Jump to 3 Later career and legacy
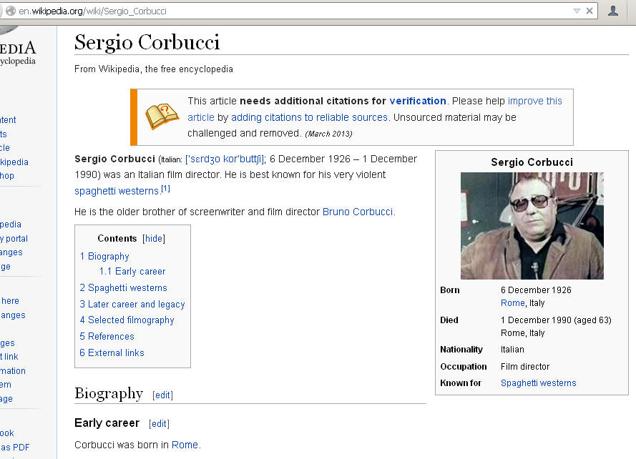 point(132,304)
